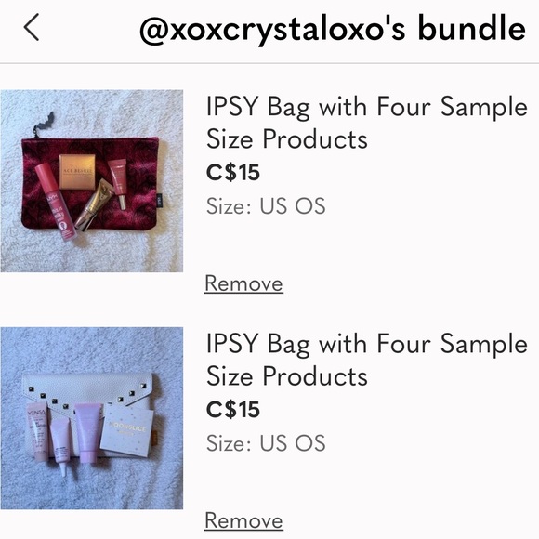This screenshot has height=539, width=539.
Task: Tap the Versed pink tube in second photo
Action: coord(37,432)
